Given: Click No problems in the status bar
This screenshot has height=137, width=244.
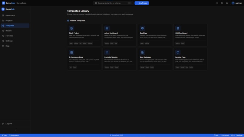Looking at the screenshot, I should (x=14, y=135).
